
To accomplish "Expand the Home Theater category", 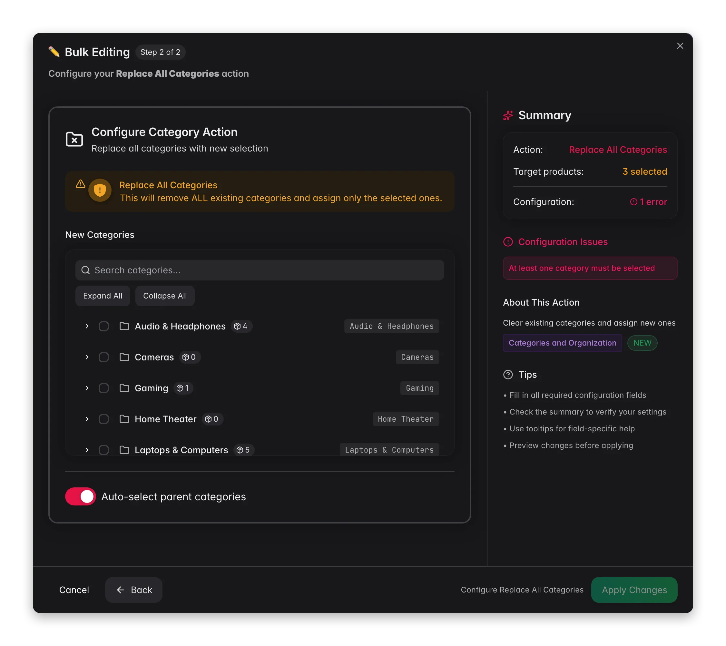I will point(87,419).
